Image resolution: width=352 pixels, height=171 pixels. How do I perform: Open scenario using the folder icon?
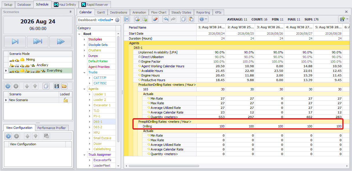[x=64, y=86]
